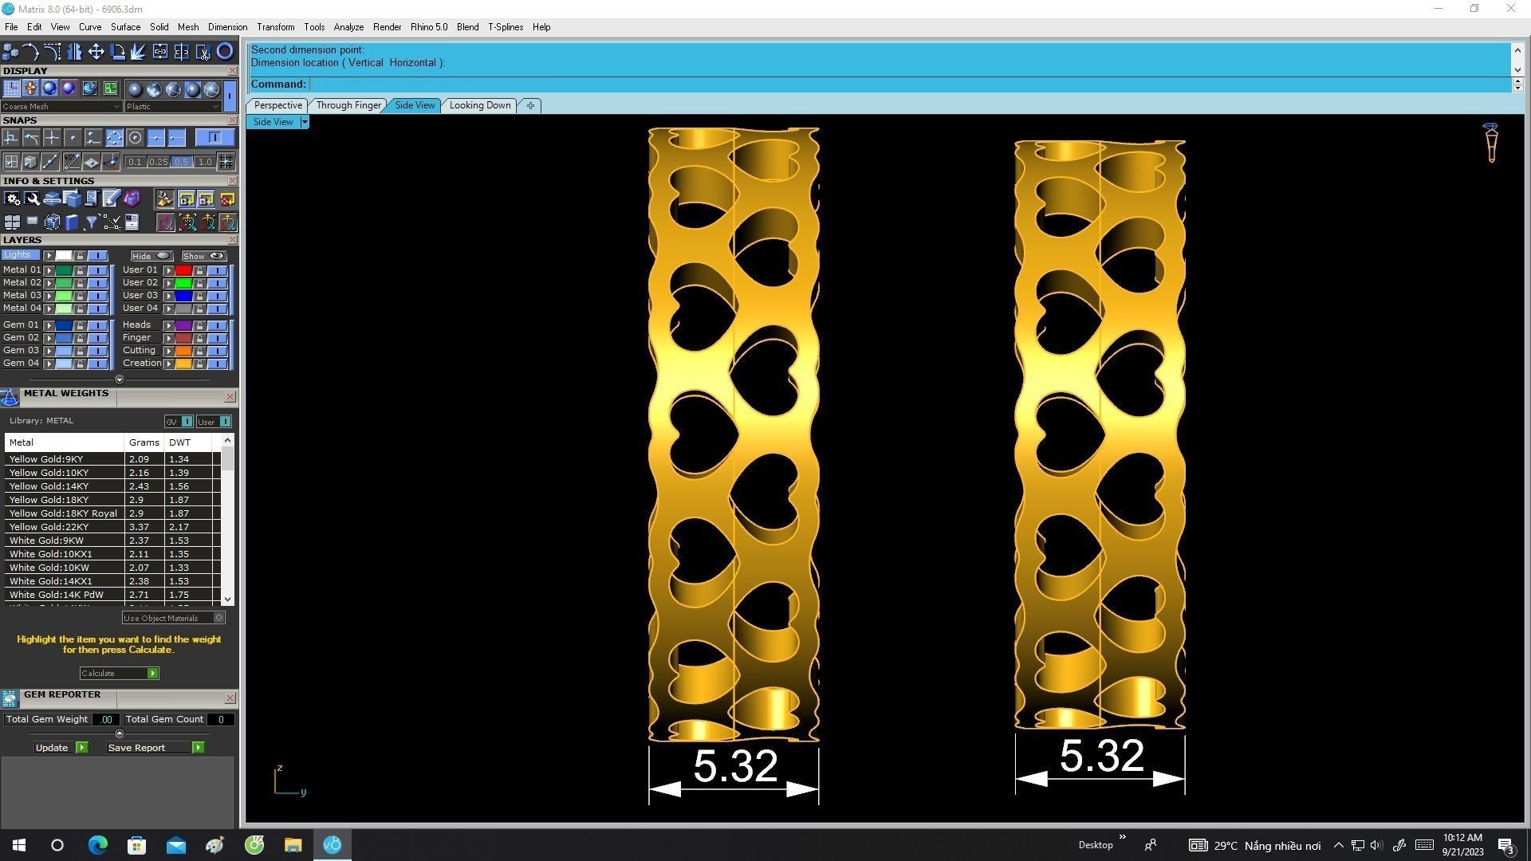
Task: Open the T-Splines menu
Action: (505, 27)
